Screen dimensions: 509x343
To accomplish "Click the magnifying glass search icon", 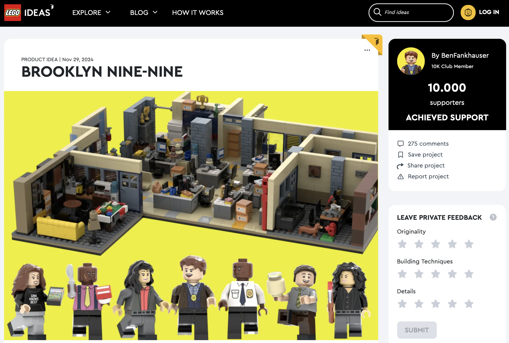I will [x=377, y=12].
